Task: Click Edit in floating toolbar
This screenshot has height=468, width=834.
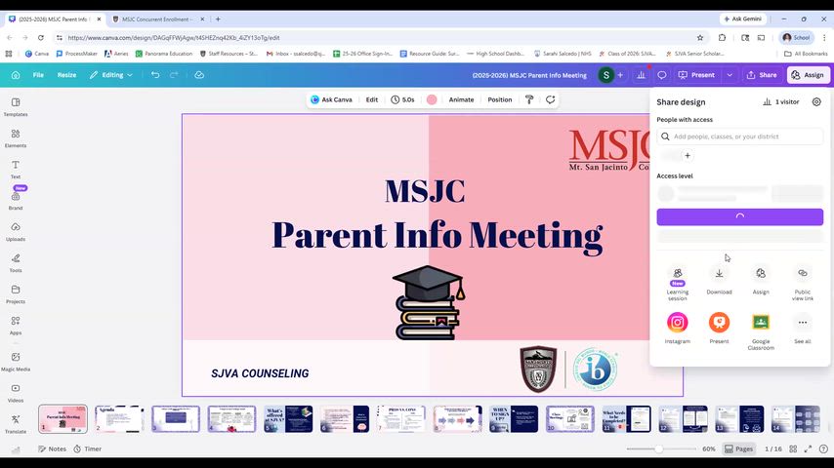Action: coord(372,99)
